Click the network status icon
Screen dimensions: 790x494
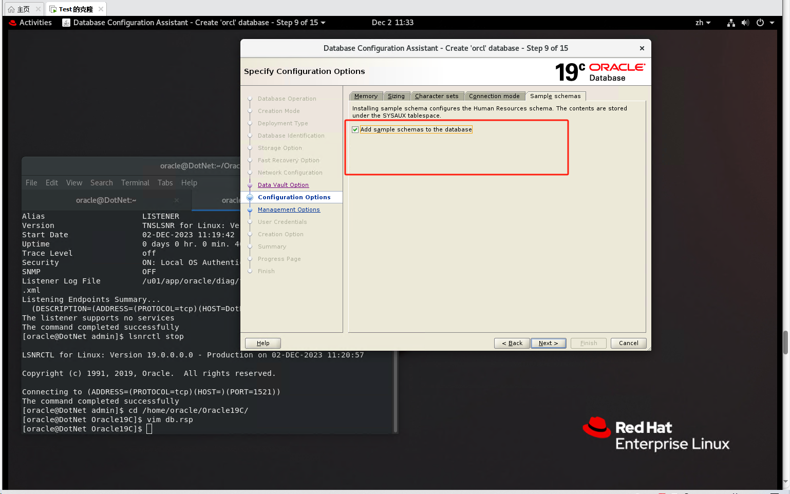(x=731, y=23)
